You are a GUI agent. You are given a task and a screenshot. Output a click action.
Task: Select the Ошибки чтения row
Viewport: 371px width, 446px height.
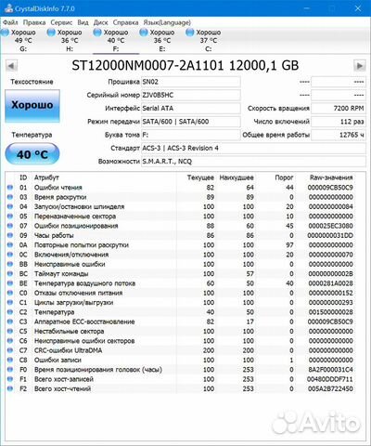pyautogui.click(x=181, y=188)
